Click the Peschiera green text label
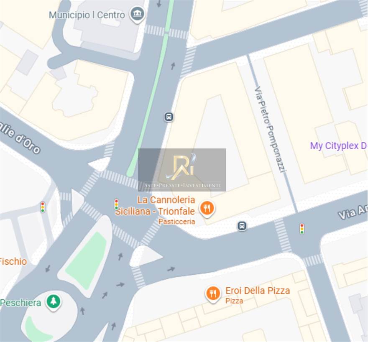Screen dimensions: 368x342 (20, 303)
